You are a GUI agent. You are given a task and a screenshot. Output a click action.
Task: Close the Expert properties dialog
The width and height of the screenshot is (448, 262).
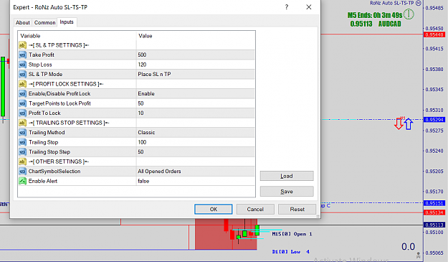309,7
